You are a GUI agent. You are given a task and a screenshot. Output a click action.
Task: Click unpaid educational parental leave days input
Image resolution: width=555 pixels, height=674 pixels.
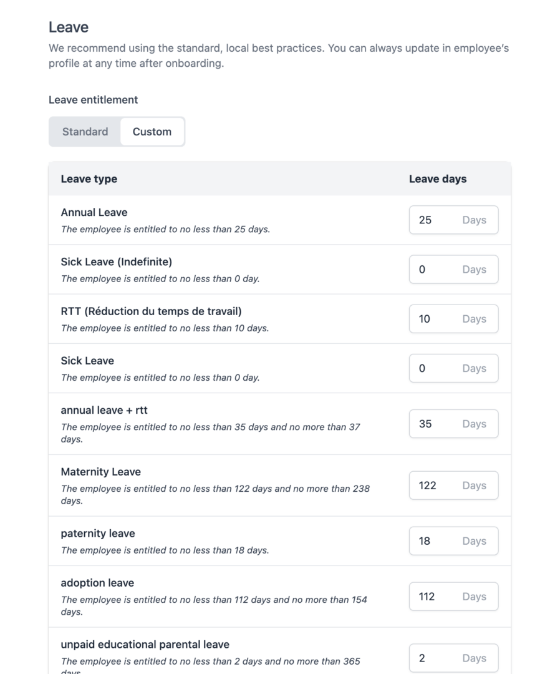point(453,658)
